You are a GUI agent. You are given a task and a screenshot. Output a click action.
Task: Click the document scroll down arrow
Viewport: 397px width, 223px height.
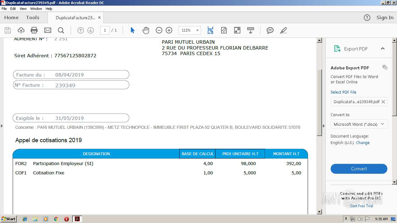coord(319,212)
